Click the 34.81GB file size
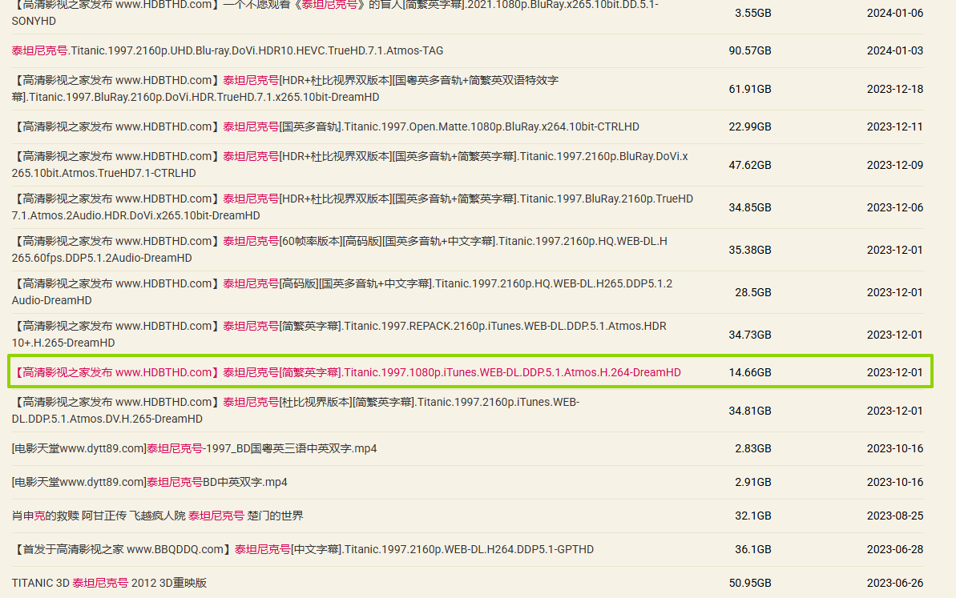Viewport: 956px width, 598px height. (750, 411)
